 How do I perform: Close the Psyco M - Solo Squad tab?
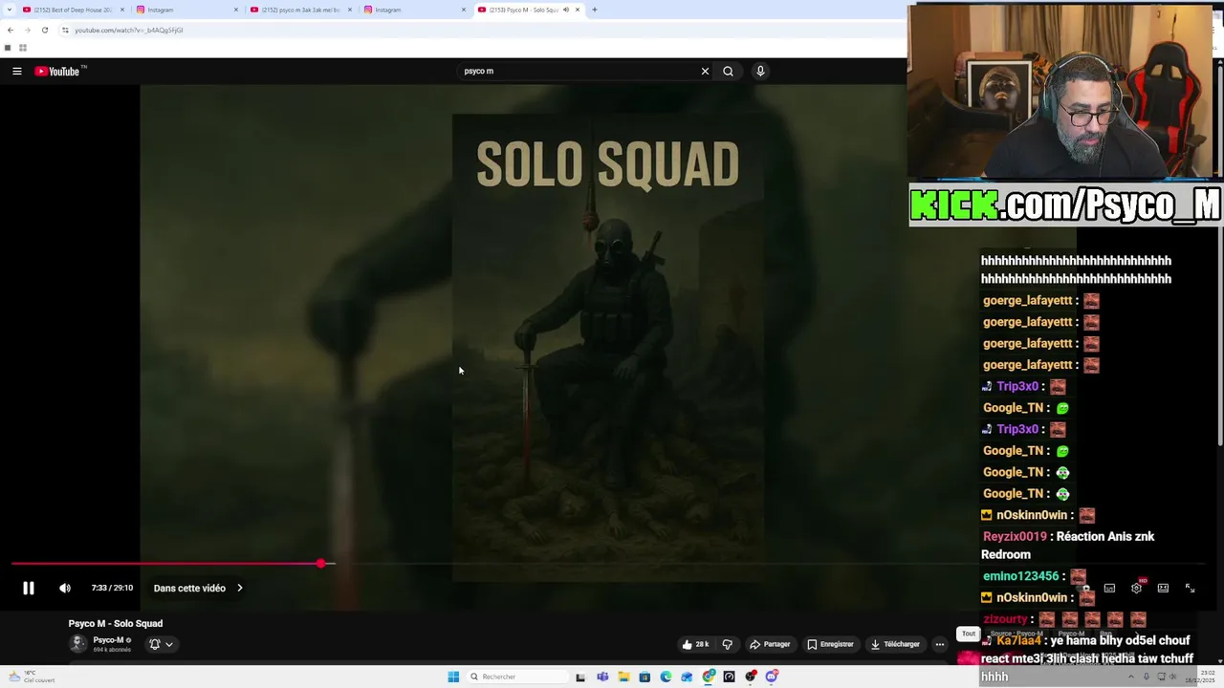coord(578,10)
